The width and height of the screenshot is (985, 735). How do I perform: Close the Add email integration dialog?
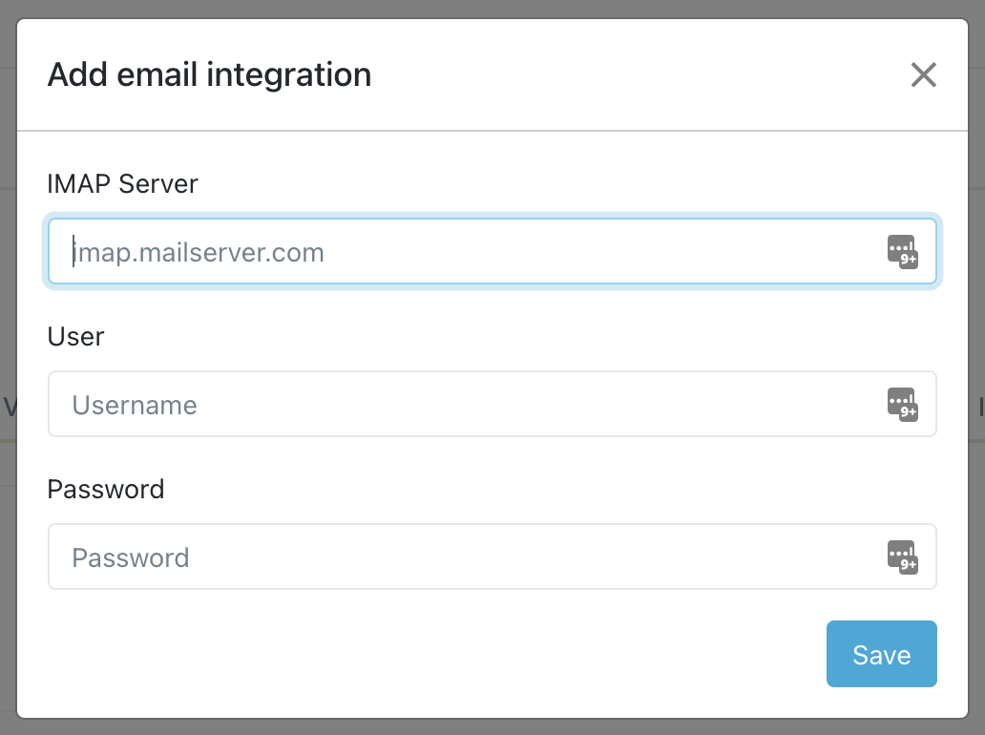pyautogui.click(x=923, y=74)
